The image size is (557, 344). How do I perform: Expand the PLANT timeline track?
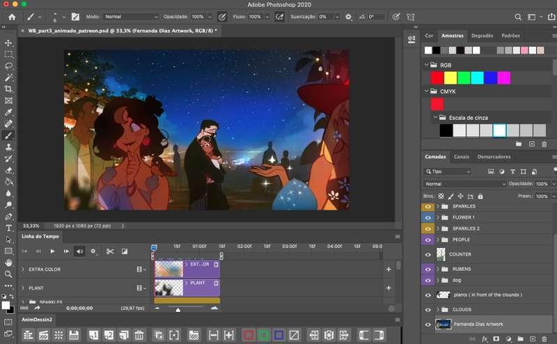point(23,288)
